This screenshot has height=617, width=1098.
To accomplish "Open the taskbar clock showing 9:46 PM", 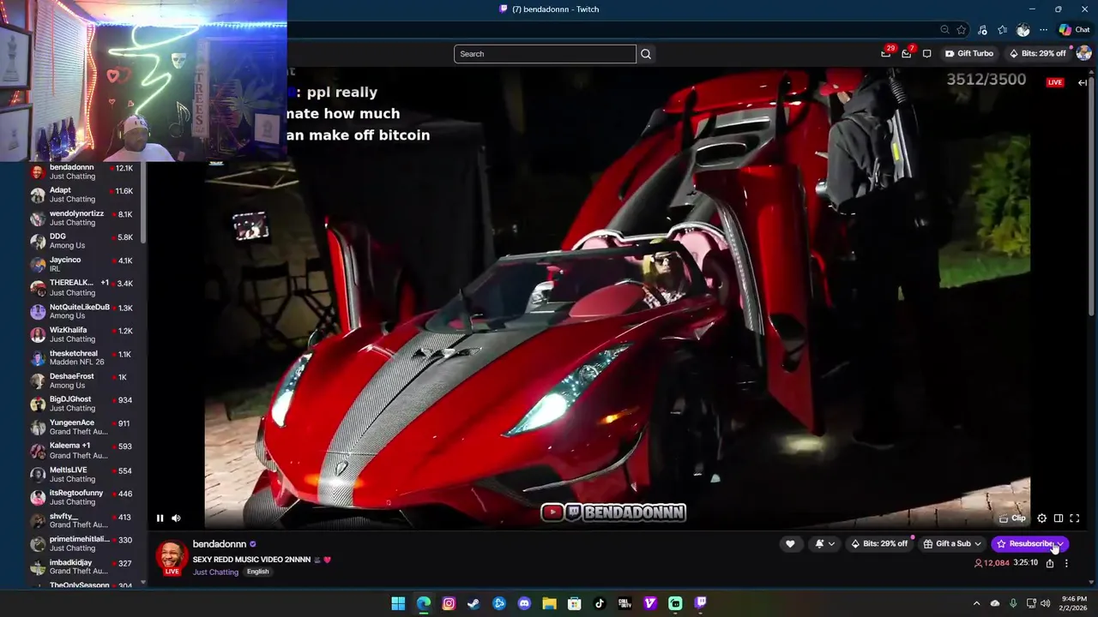I will pos(1074,603).
